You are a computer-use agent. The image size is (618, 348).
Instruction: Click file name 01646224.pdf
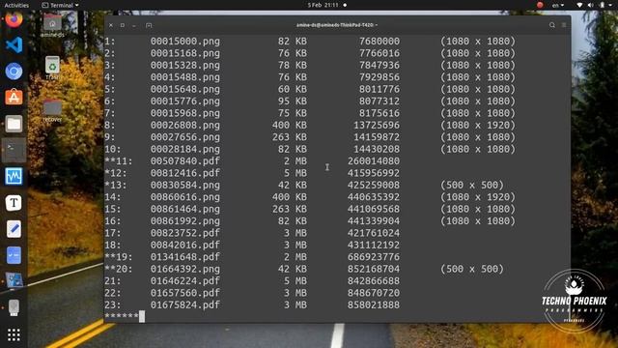pyautogui.click(x=184, y=281)
